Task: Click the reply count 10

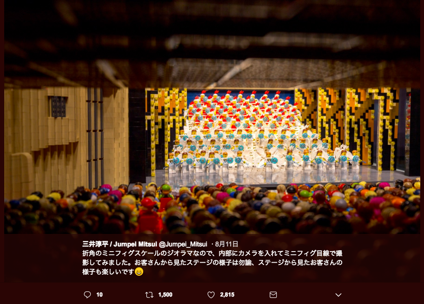Action: (x=99, y=295)
